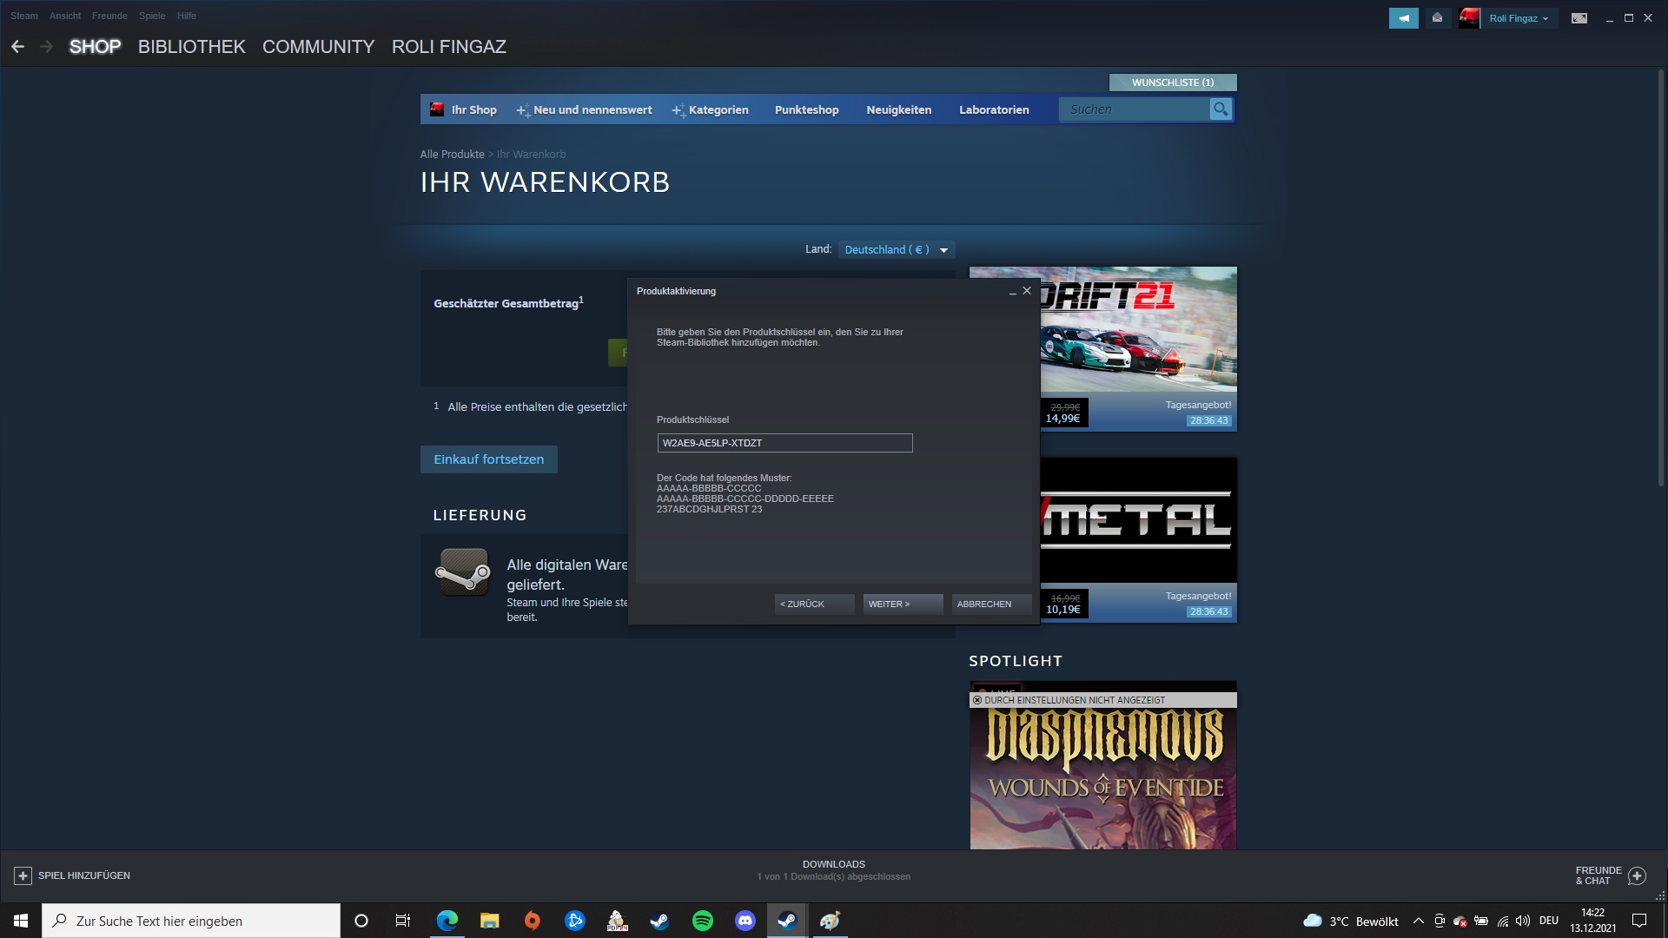1668x938 pixels.
Task: Click the Windows taskbar search box
Action: point(191,921)
